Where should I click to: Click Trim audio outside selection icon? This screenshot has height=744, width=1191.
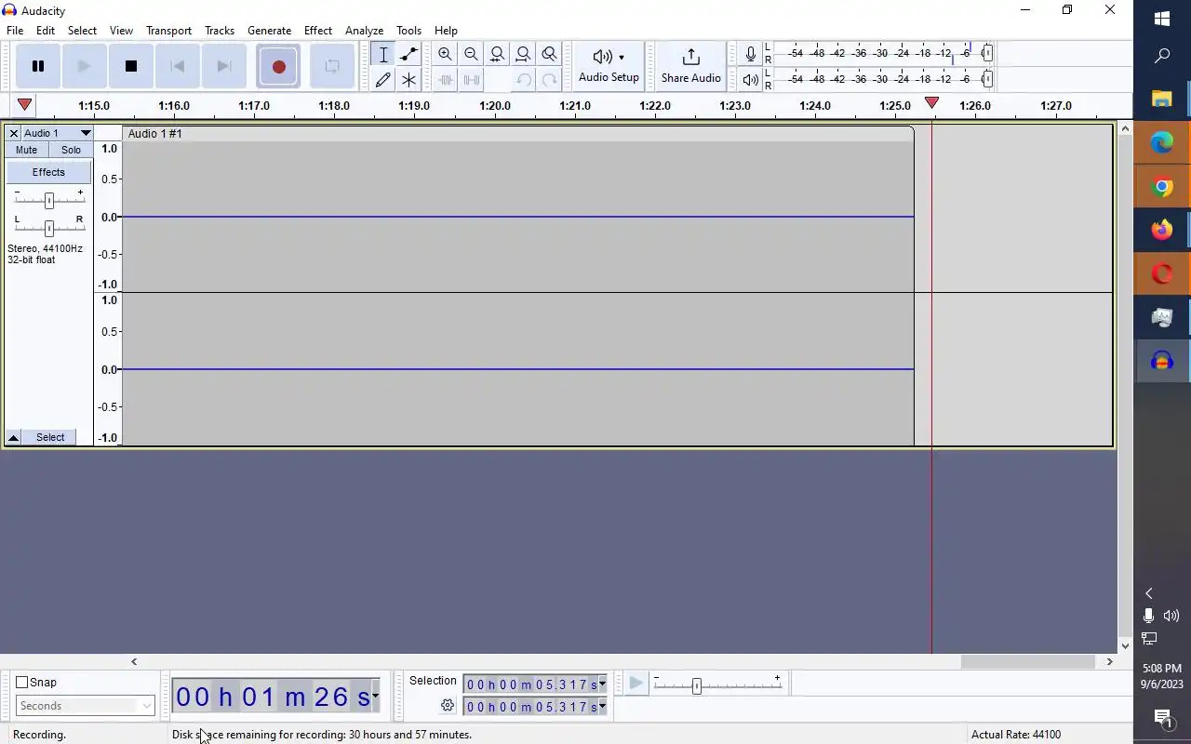coord(446,80)
